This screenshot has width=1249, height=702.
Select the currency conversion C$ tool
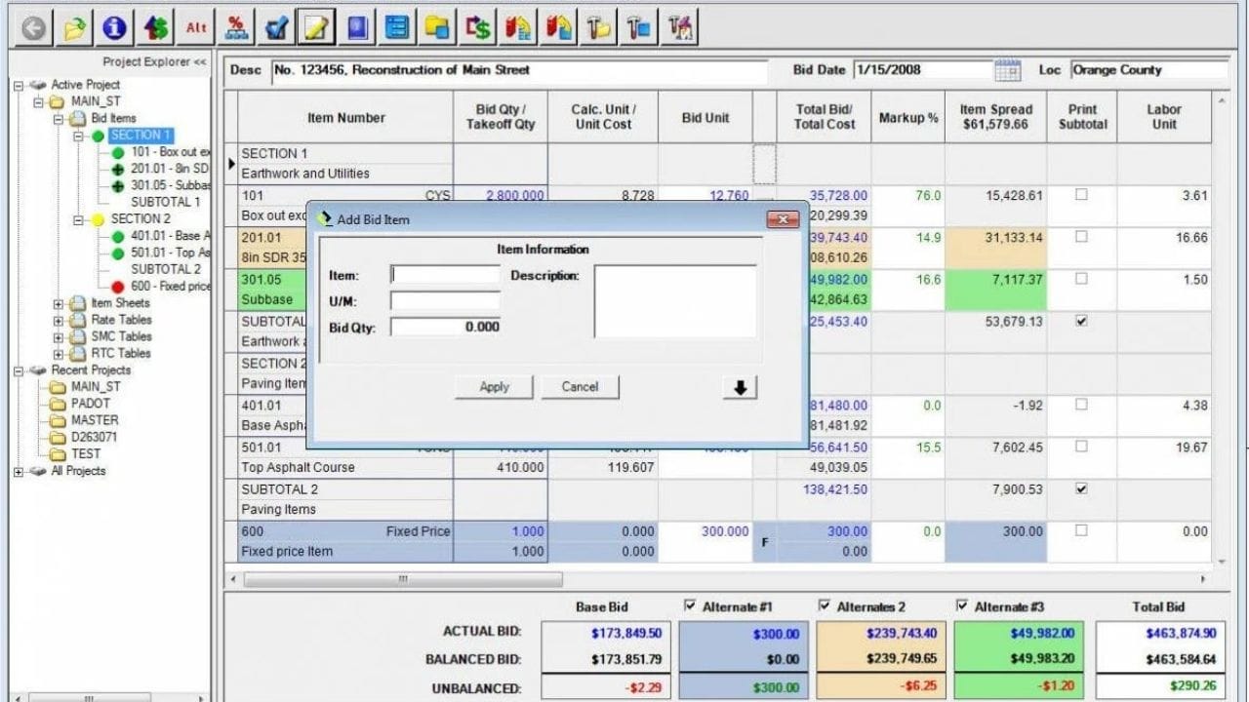click(x=476, y=27)
